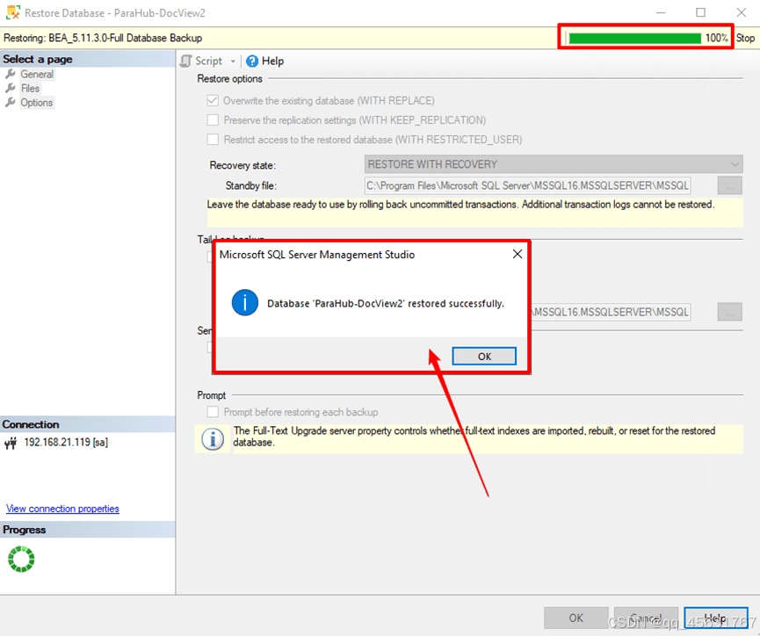Click the bottom Help button
The image size is (760, 636).
pyautogui.click(x=715, y=618)
